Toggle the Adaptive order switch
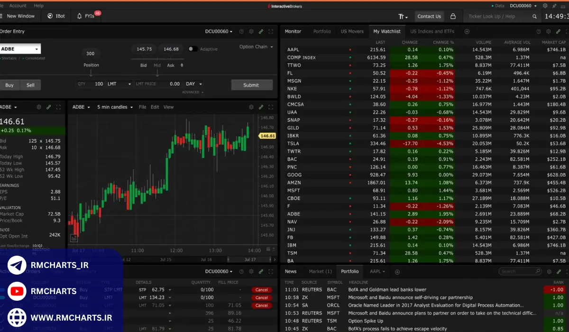Image resolution: width=569 pixels, height=332 pixels. [x=193, y=49]
